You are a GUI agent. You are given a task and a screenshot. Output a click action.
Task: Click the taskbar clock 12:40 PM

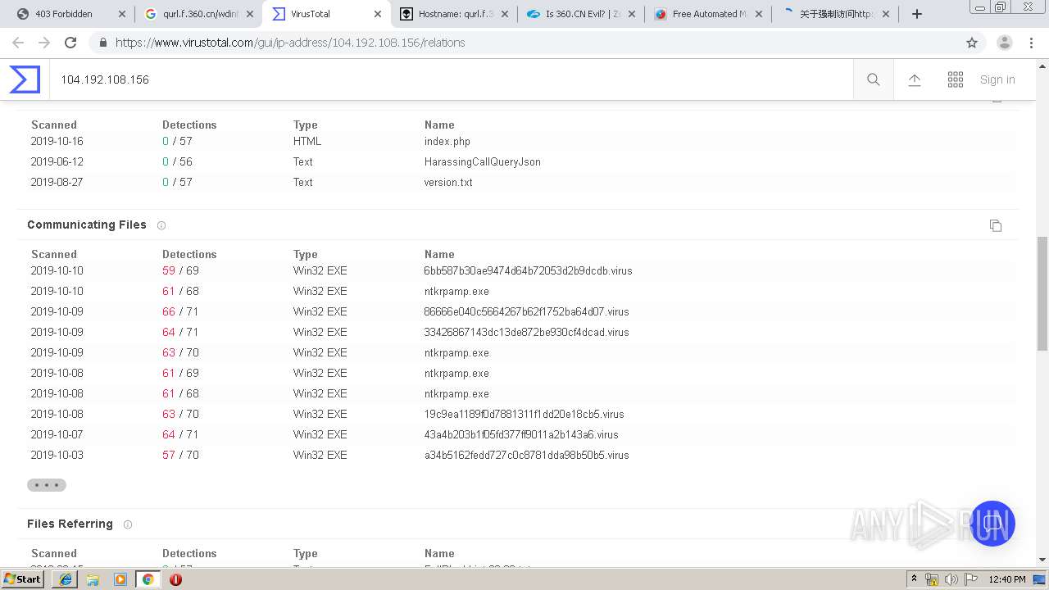coord(1007,579)
